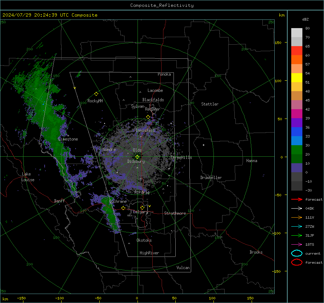Click the dark green 10-20 dBZ swatch

[x=297, y=159]
